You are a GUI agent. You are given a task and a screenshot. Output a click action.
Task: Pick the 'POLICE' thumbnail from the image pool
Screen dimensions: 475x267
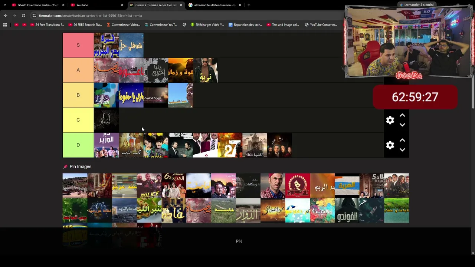tap(149, 186)
